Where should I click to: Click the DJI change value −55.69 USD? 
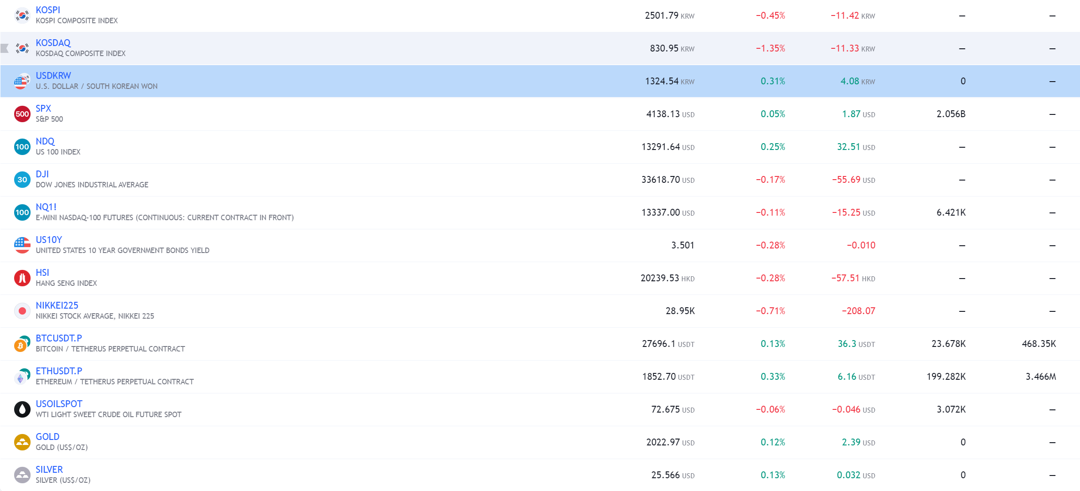pos(853,180)
